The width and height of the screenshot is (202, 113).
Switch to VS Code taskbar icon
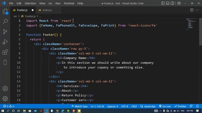click(x=46, y=111)
